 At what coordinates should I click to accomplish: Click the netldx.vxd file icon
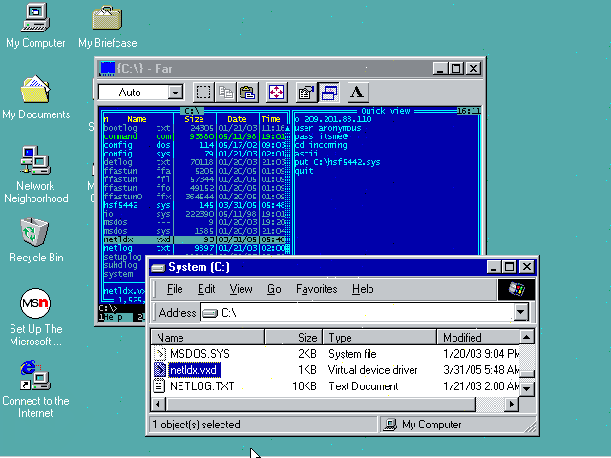(159, 369)
